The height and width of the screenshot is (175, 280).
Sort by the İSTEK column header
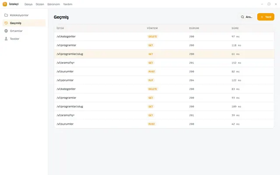pos(60,28)
